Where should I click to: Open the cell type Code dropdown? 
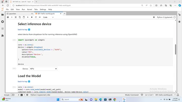click(49, 17)
